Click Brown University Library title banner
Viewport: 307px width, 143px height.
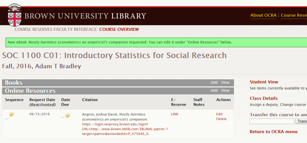tap(85, 16)
